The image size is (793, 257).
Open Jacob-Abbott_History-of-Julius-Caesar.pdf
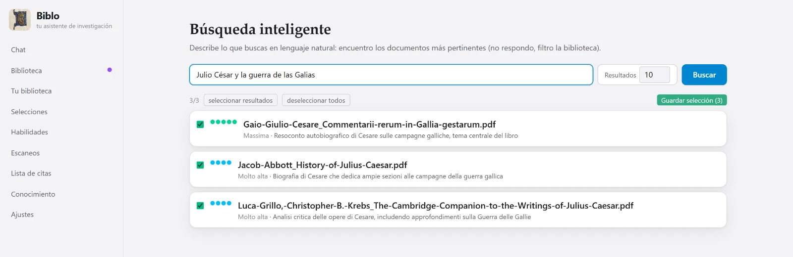[322, 165]
